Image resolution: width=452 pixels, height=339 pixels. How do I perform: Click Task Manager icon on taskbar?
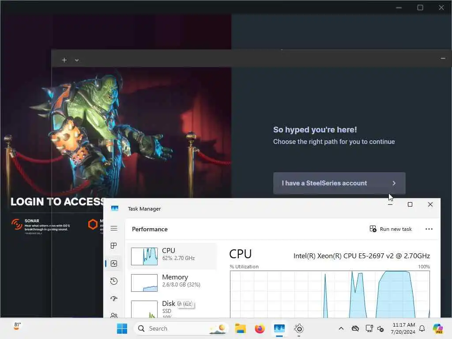(x=279, y=328)
